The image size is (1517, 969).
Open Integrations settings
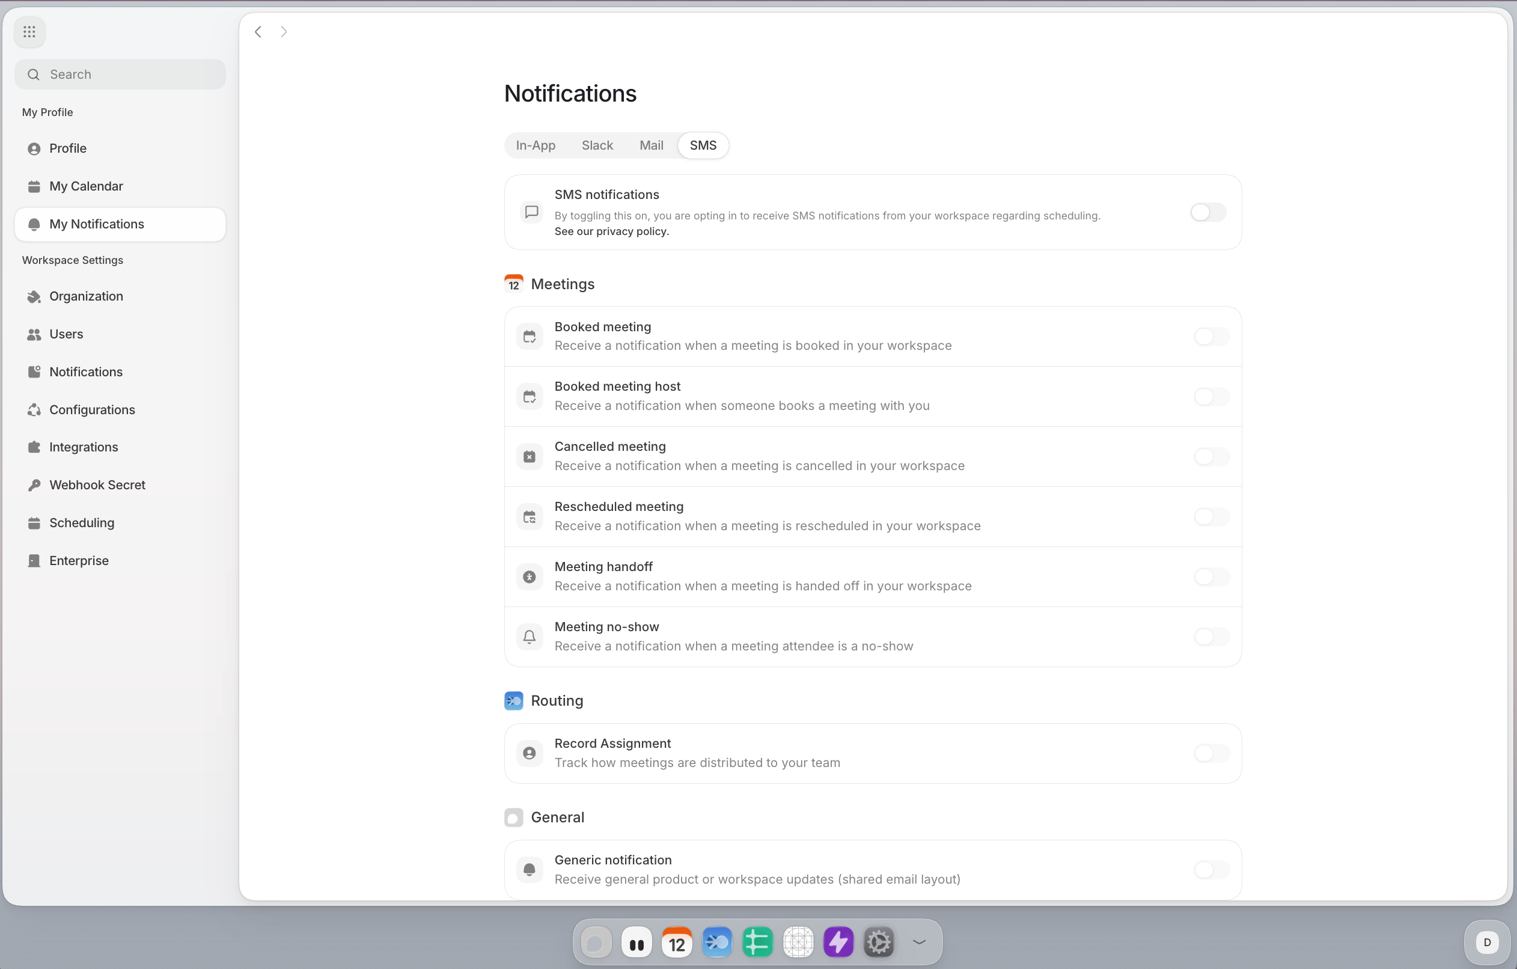point(120,447)
